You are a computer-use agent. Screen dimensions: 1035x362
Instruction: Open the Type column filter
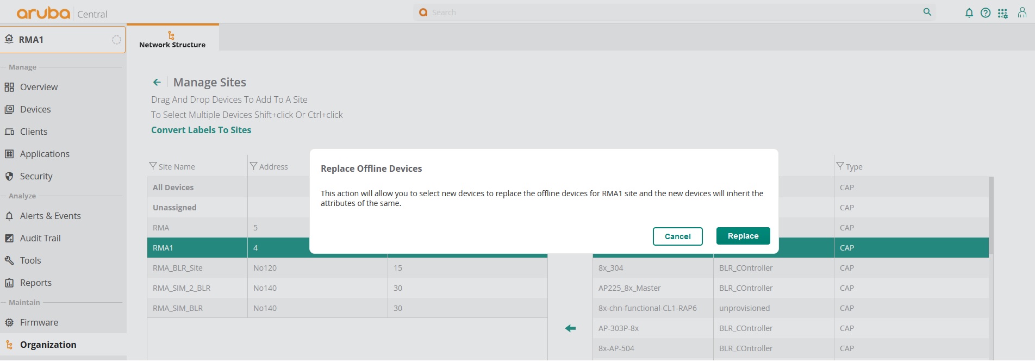point(840,166)
